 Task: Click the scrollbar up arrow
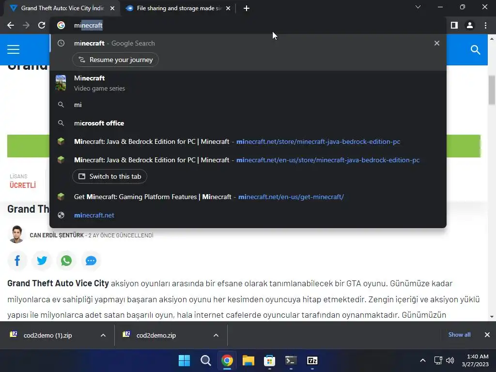pos(492,39)
